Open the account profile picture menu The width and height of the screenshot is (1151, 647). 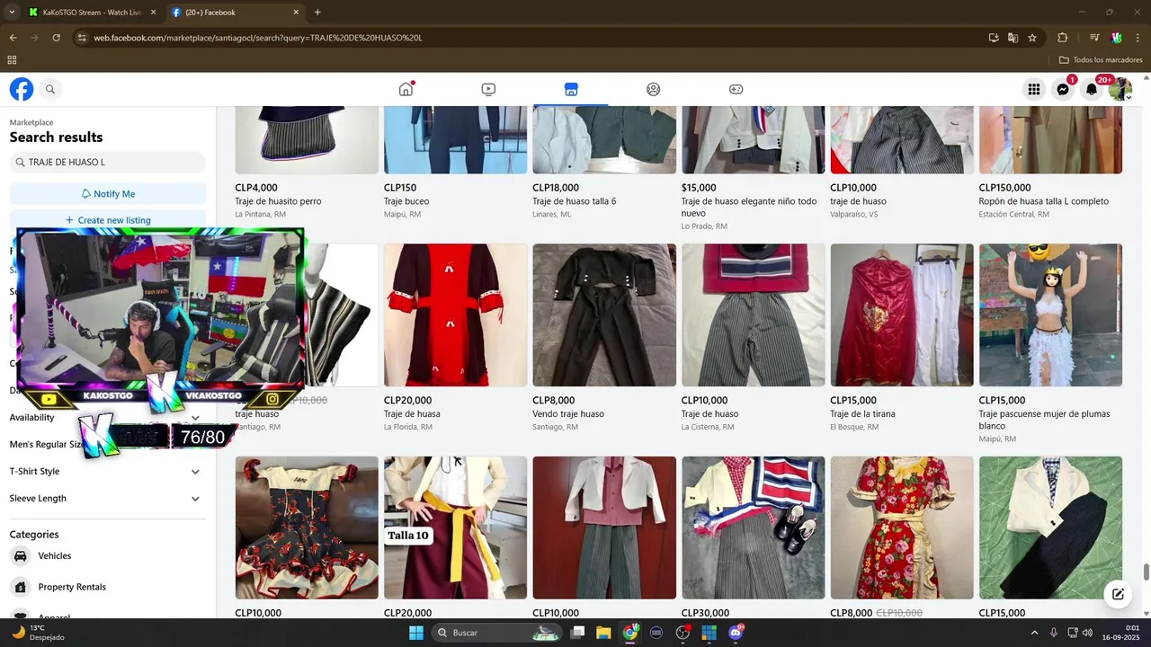pyautogui.click(x=1120, y=89)
